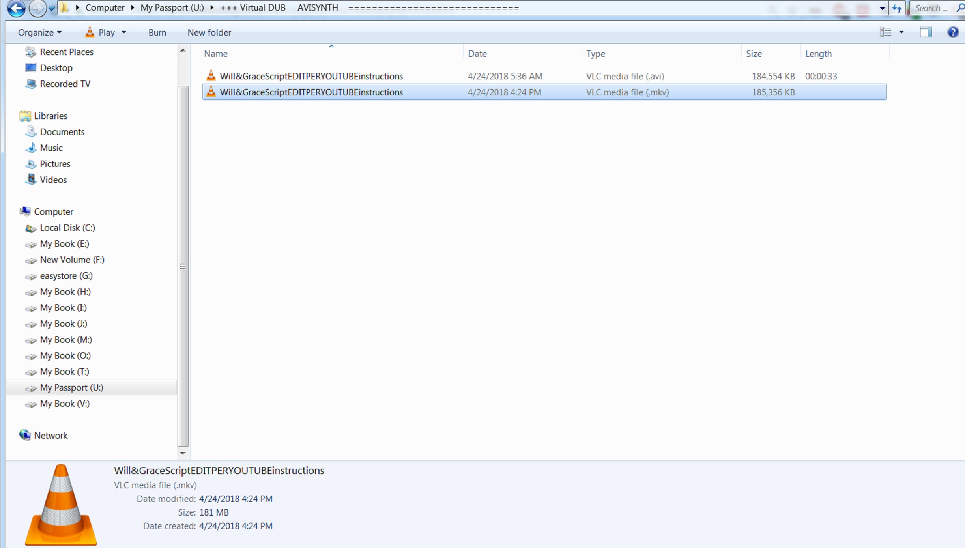965x548 pixels.
Task: Click the navigation pane scroll down arrow
Action: pos(183,453)
